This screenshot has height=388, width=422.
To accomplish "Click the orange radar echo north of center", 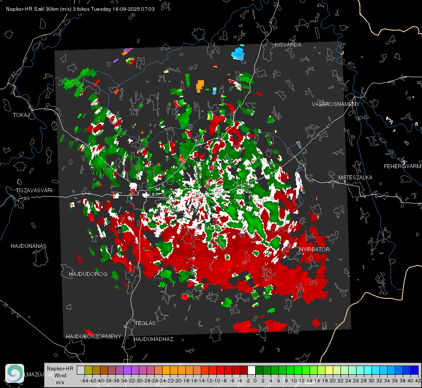I will click(200, 86).
